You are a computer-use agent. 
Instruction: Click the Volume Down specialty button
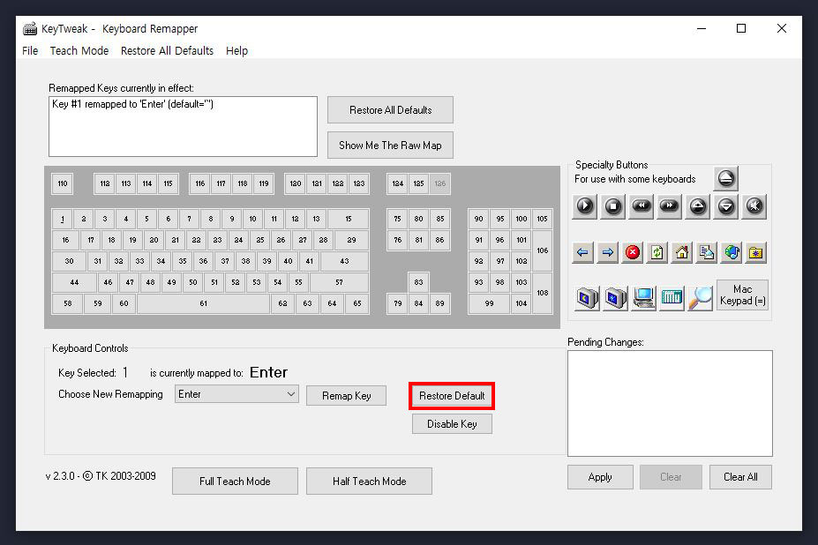725,206
